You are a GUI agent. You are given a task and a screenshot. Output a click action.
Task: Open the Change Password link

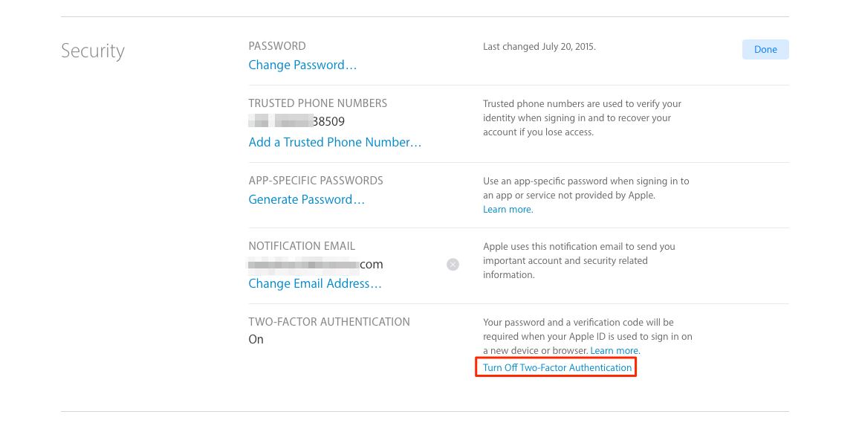[302, 65]
